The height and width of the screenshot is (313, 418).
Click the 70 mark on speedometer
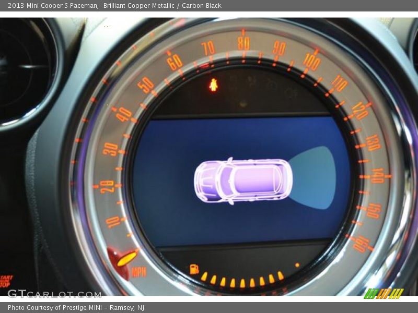[208, 49]
